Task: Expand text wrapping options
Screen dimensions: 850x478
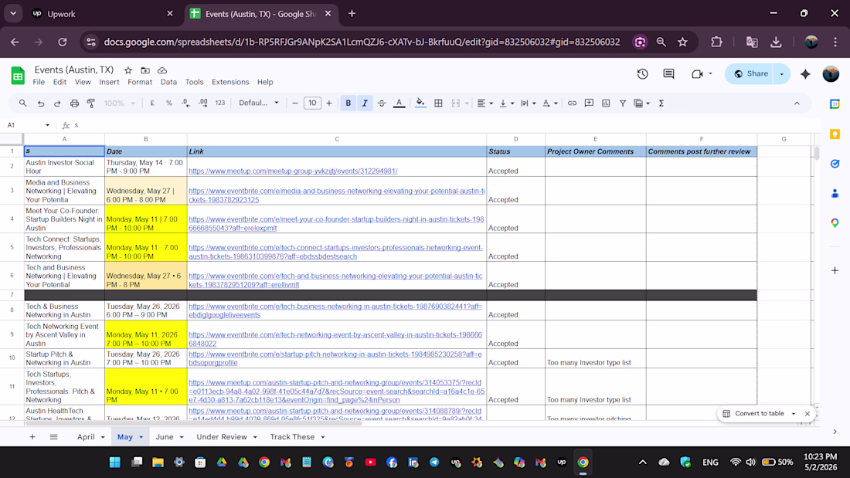Action: tap(534, 103)
